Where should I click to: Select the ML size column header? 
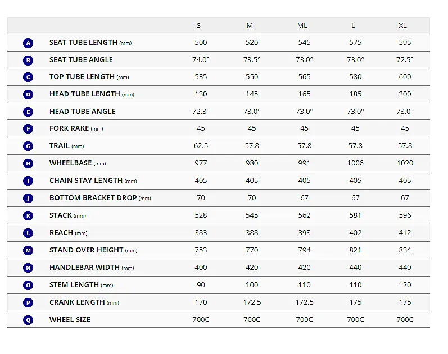click(302, 26)
